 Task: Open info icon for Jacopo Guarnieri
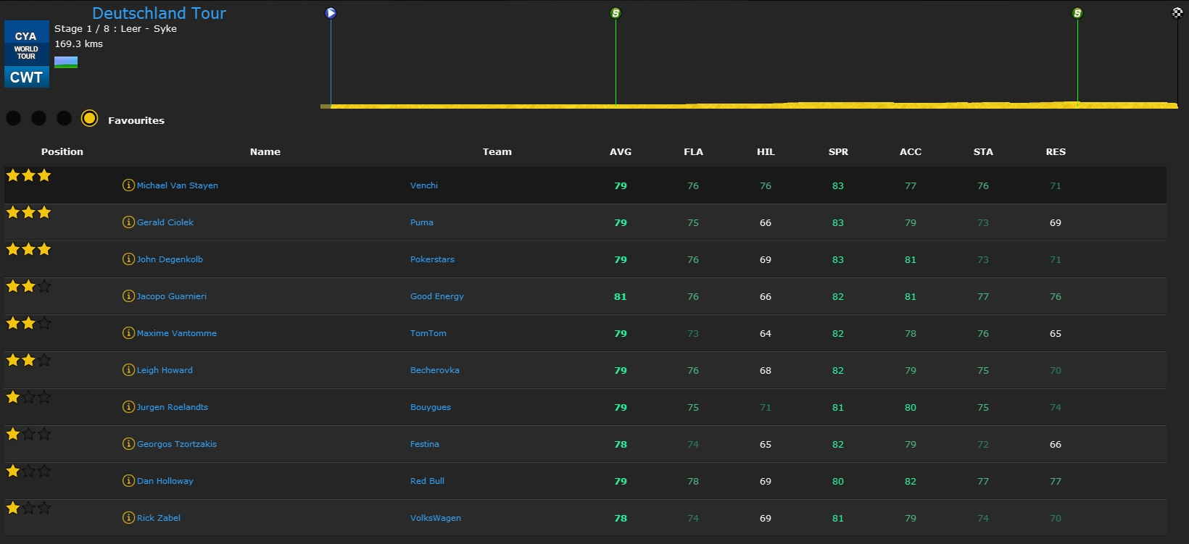(128, 296)
